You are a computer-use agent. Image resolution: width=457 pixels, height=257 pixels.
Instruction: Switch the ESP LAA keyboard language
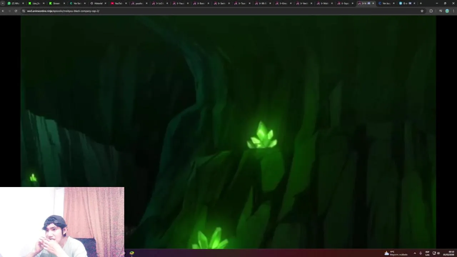tap(427, 253)
